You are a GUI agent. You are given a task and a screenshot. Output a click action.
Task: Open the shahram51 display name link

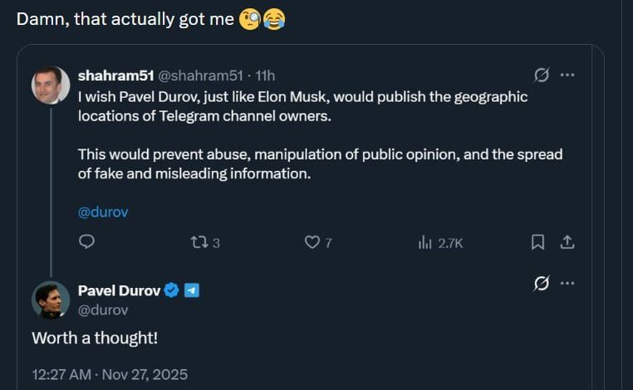pyautogui.click(x=115, y=76)
